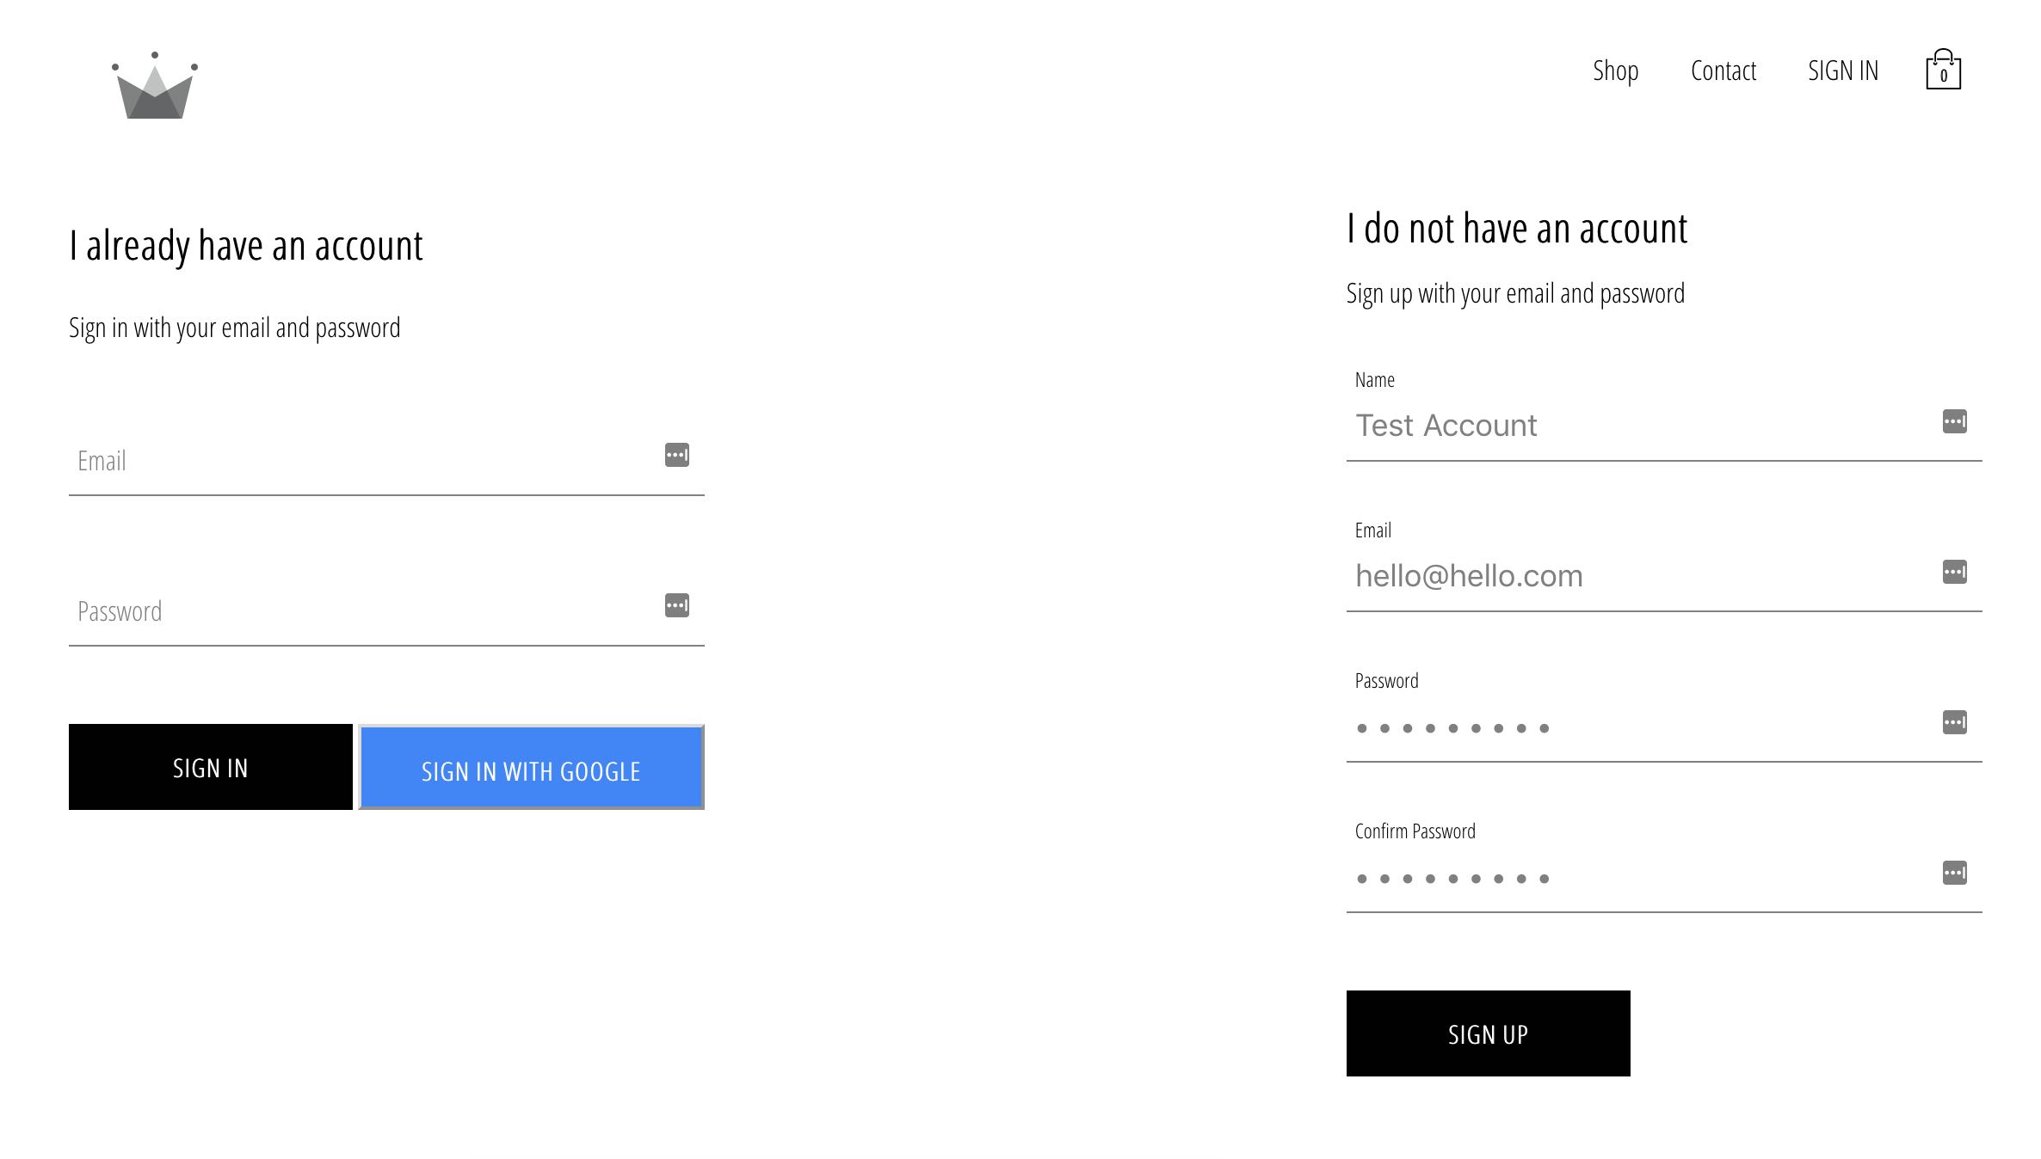This screenshot has height=1159, width=2041.
Task: Open the shopping bag cart icon
Action: tap(1943, 71)
